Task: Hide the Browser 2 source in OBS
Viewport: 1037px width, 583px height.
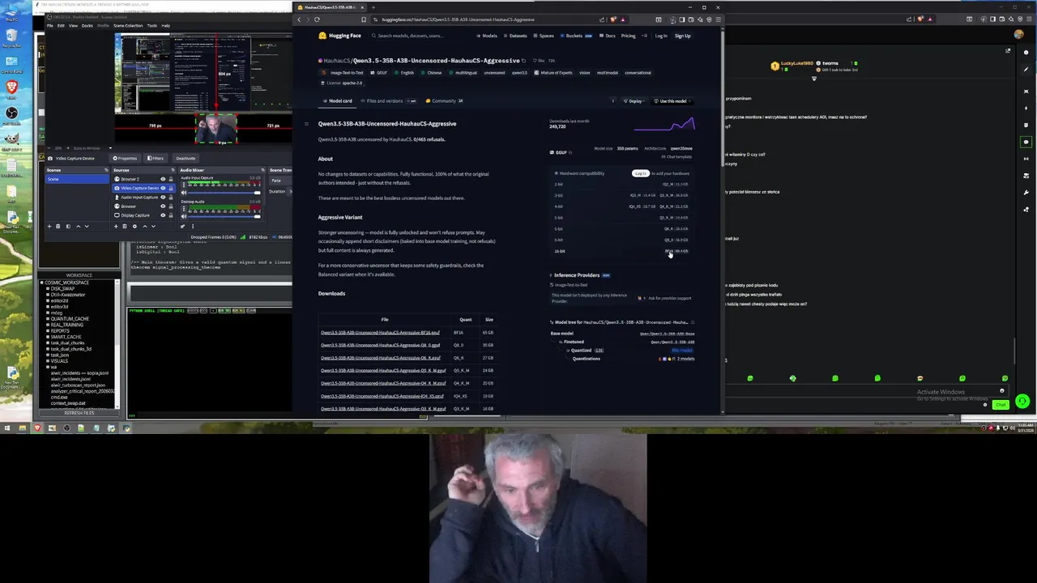Action: click(x=163, y=179)
